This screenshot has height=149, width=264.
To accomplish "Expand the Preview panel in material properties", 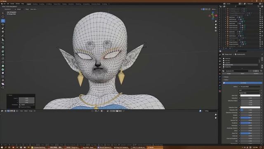I will tap(226, 77).
